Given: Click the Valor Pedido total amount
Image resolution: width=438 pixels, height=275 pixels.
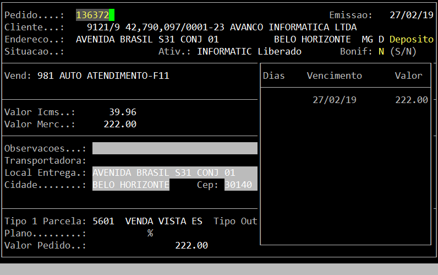Looking at the screenshot, I should pos(191,245).
